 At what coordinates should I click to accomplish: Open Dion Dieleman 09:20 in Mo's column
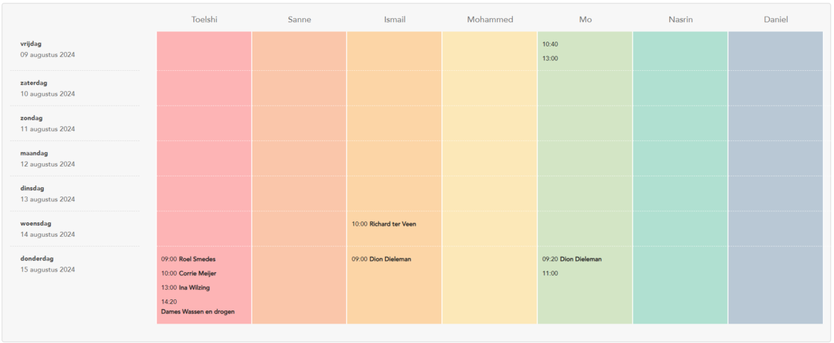[571, 259]
